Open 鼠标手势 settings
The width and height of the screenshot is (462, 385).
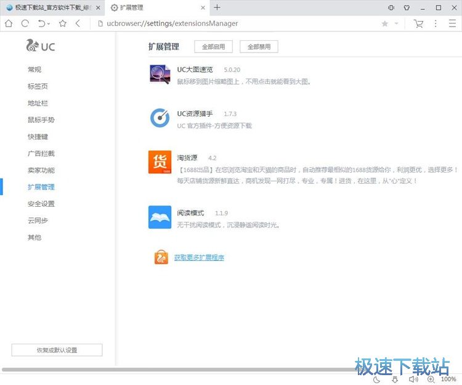point(41,120)
